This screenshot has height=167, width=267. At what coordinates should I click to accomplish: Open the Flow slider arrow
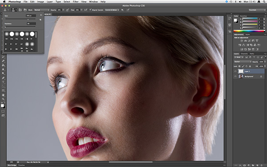coord(81,10)
